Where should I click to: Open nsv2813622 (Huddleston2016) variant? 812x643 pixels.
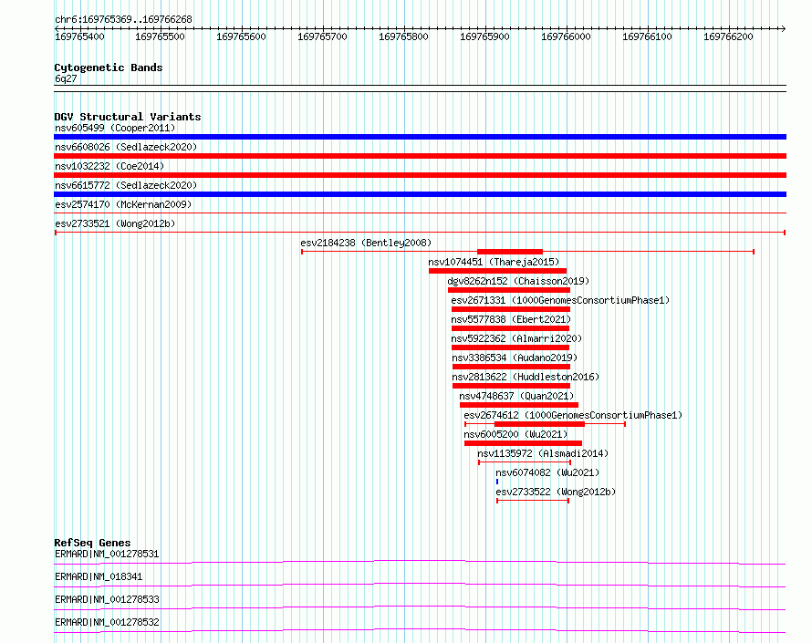point(526,377)
